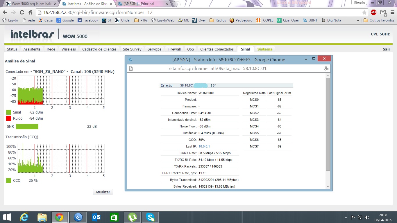The image size is (397, 223).
Task: Open the PTPs bookmark folder
Action: click(141, 20)
